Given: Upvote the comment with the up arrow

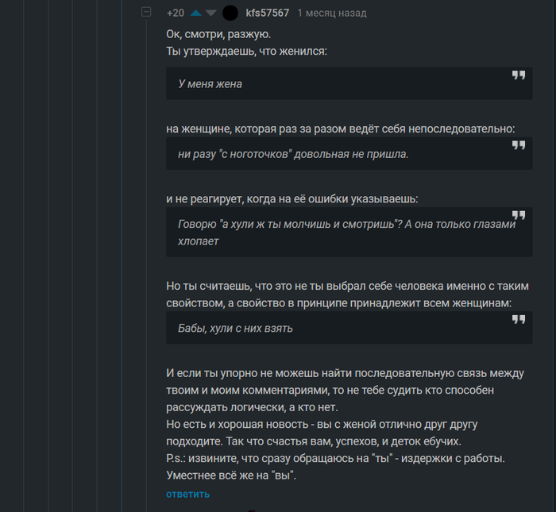Looking at the screenshot, I should point(196,13).
